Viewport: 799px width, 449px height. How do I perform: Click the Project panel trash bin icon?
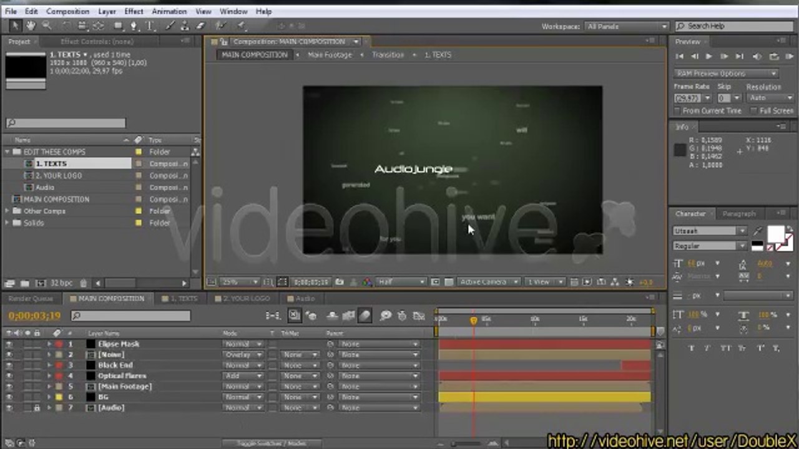point(83,283)
